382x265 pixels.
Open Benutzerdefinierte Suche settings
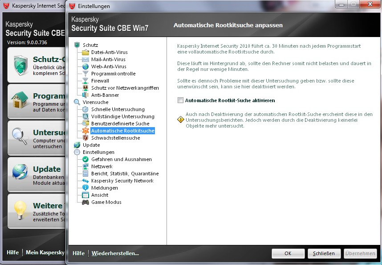pos(120,124)
